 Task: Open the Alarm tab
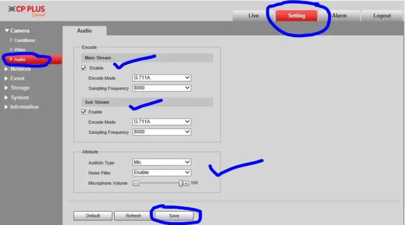[x=339, y=16]
